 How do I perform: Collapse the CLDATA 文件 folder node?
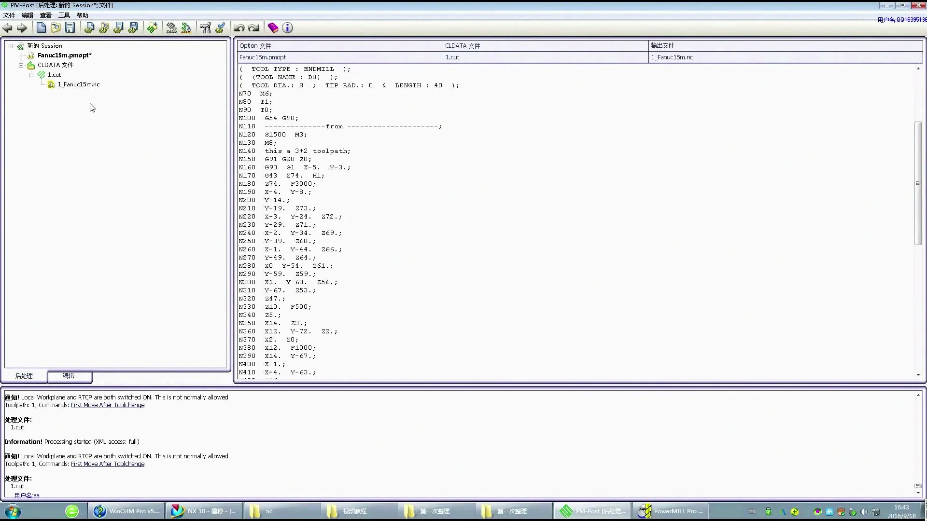coord(21,65)
